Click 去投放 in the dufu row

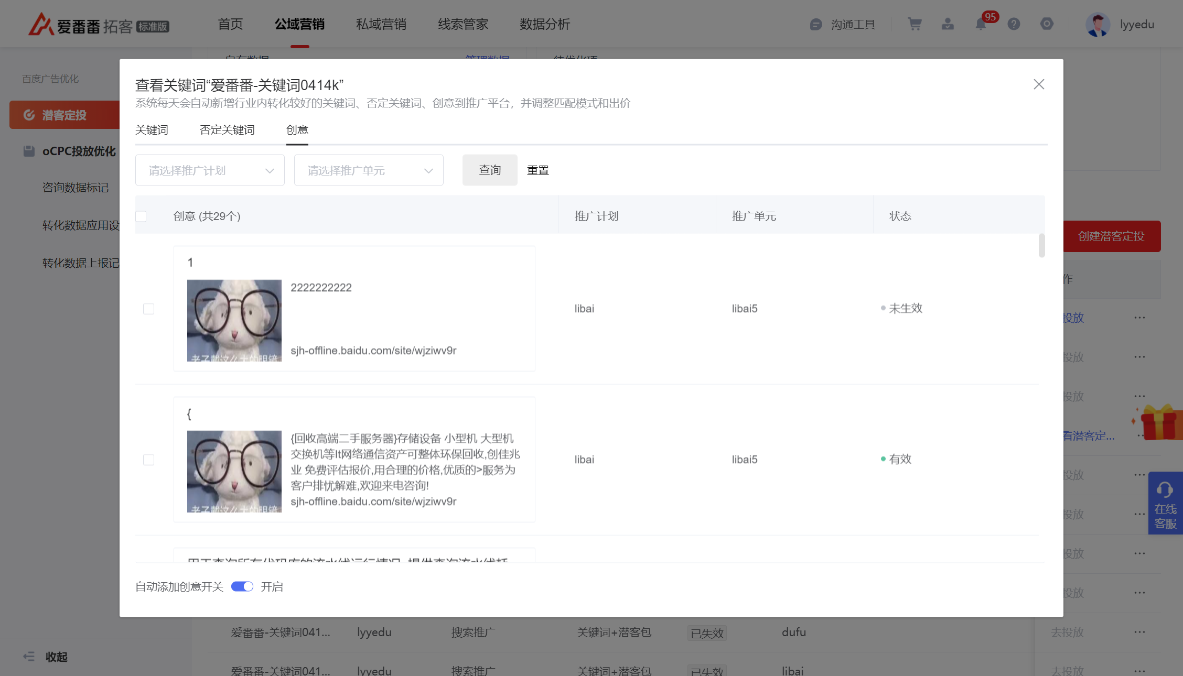click(x=1067, y=632)
